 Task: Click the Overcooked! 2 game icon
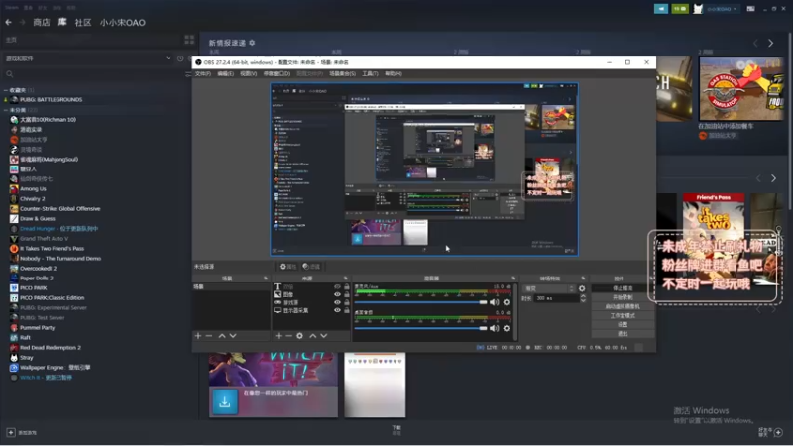coord(14,268)
